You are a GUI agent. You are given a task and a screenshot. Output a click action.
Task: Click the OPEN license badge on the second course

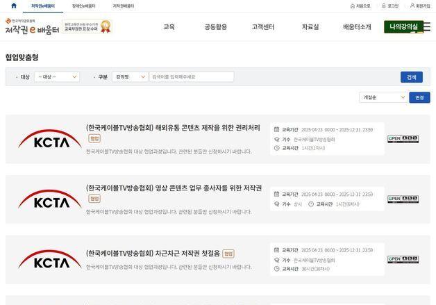403,199
